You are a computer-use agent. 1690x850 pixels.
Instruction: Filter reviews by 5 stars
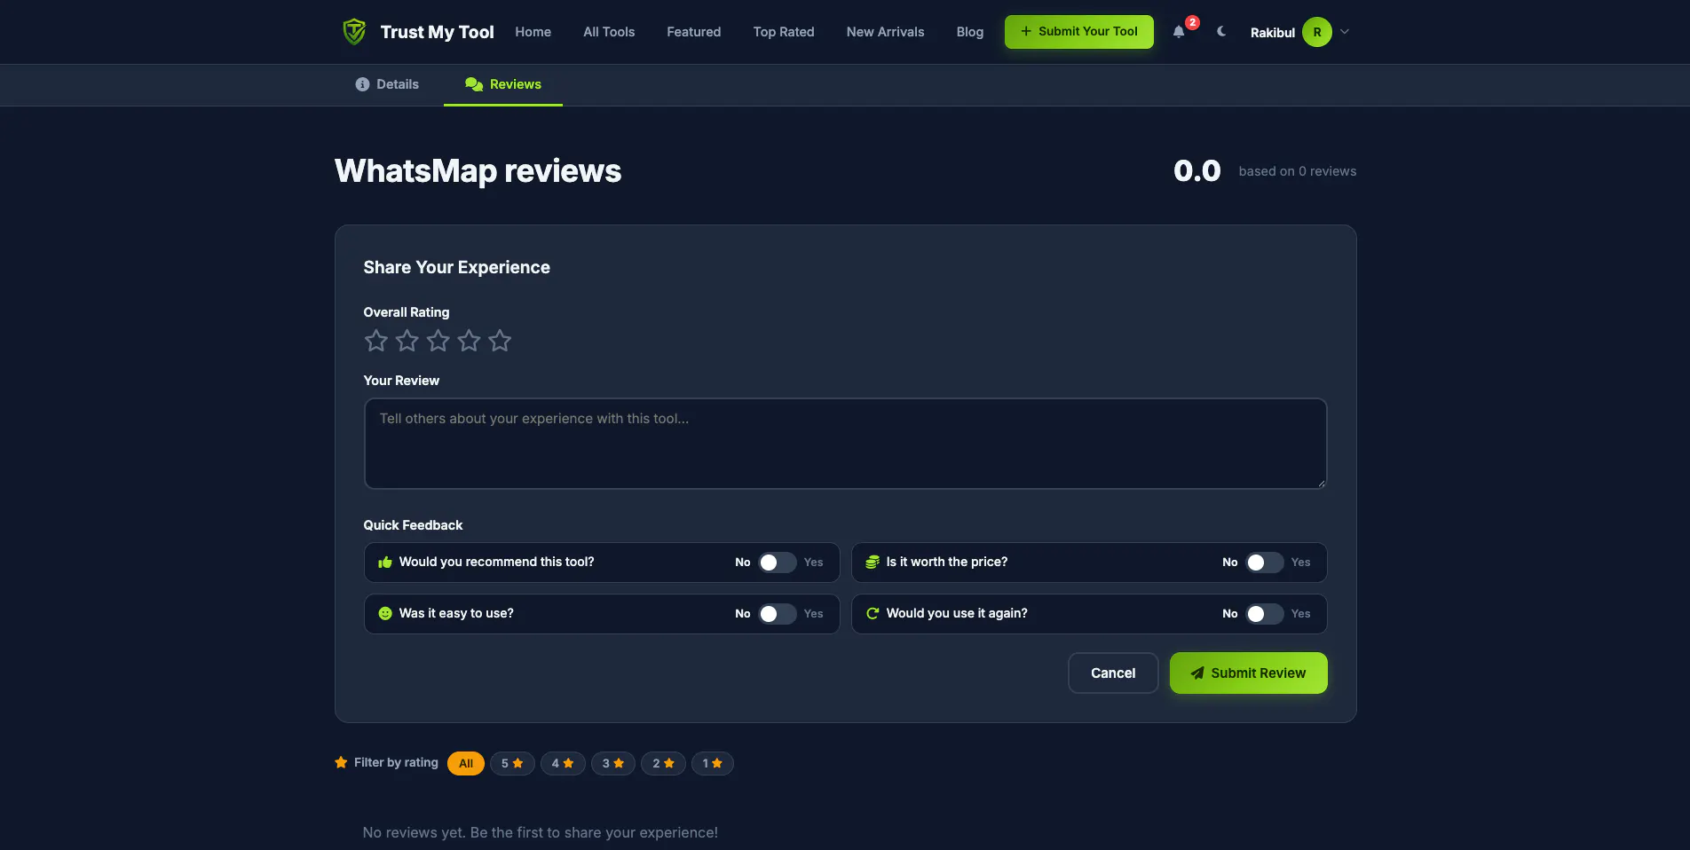point(512,764)
